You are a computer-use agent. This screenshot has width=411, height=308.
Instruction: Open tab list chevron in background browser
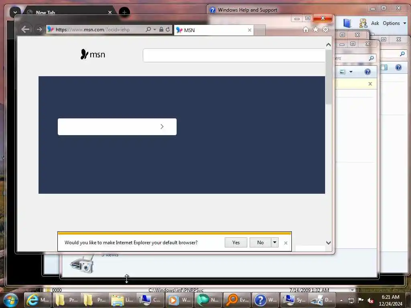pos(15,12)
